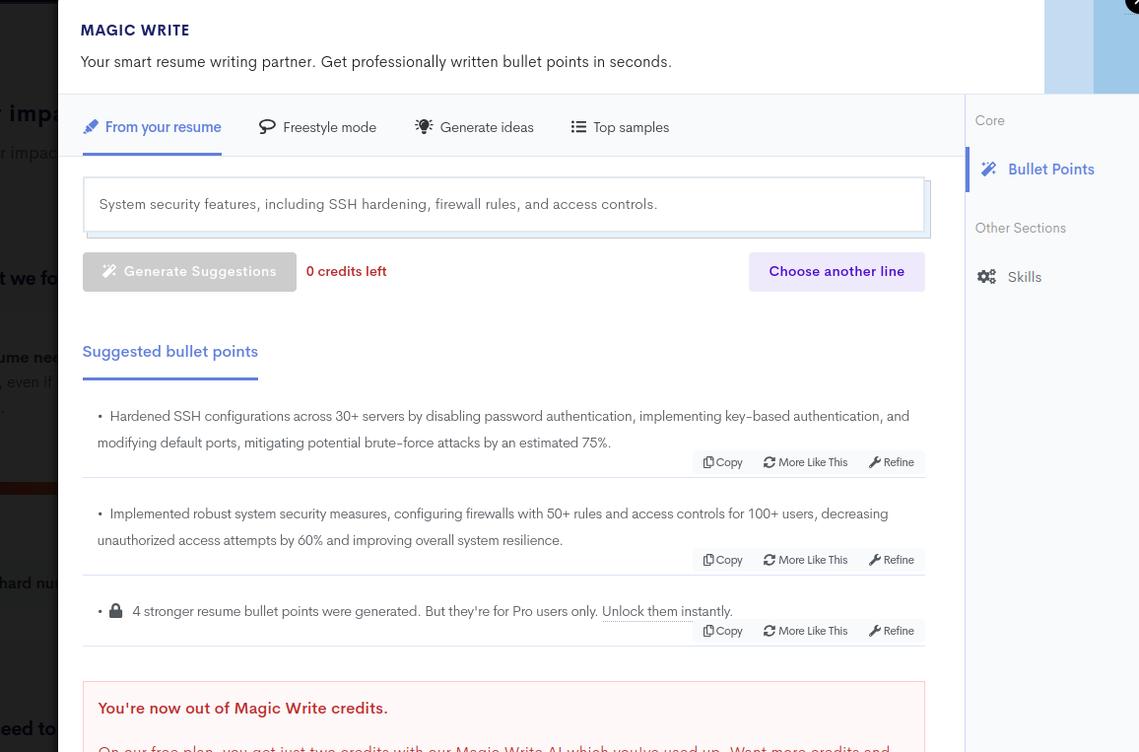This screenshot has height=752, width=1139.
Task: Open the Generate ideas tab
Action: [487, 127]
